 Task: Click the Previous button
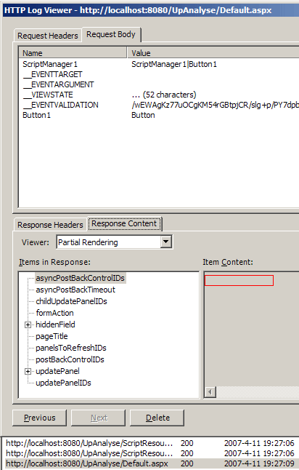(39, 418)
